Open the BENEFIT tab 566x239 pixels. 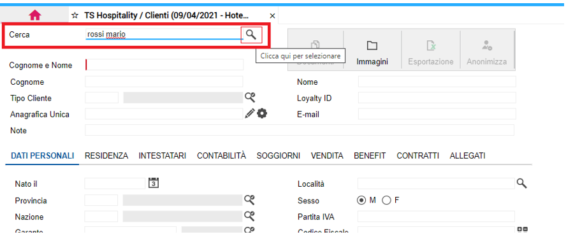[x=370, y=156]
